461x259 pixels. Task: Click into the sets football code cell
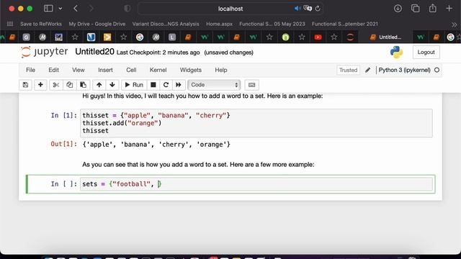click(x=256, y=184)
